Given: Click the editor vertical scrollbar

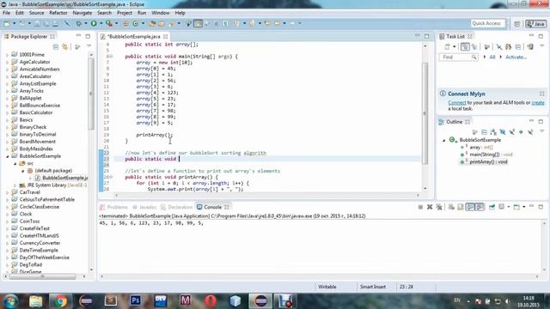Looking at the screenshot, I should tap(425, 116).
